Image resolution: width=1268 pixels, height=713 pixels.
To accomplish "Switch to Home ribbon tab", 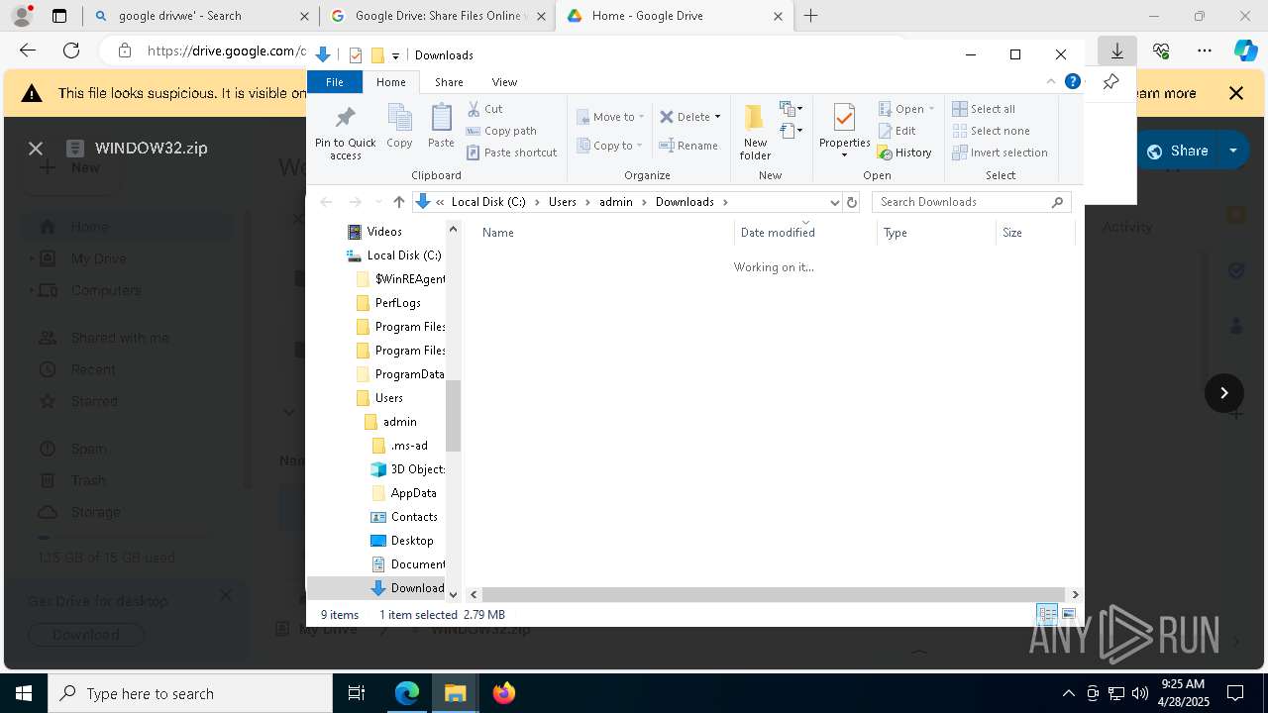I will [x=390, y=82].
